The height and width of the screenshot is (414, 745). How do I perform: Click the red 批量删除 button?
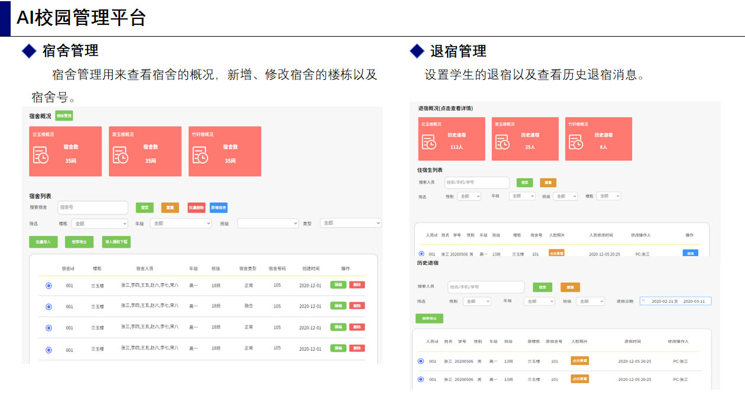[x=196, y=208]
